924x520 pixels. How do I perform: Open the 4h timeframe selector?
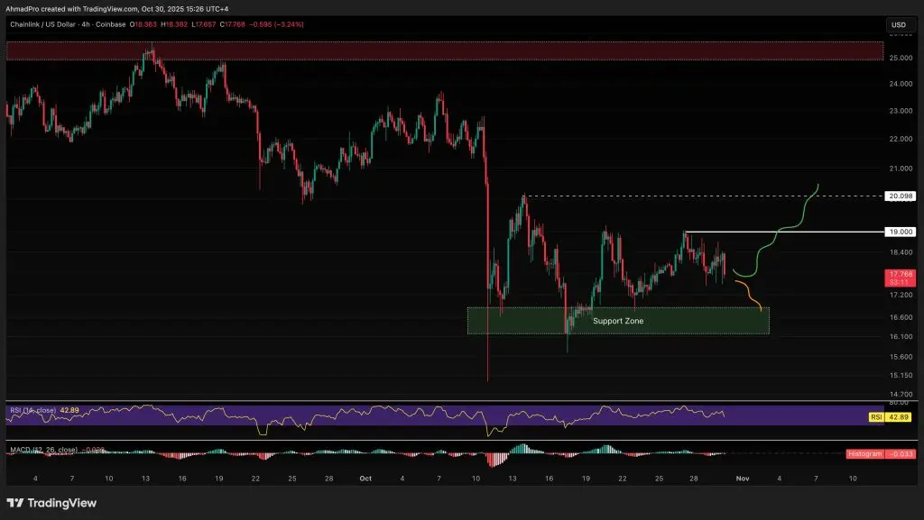pos(84,24)
